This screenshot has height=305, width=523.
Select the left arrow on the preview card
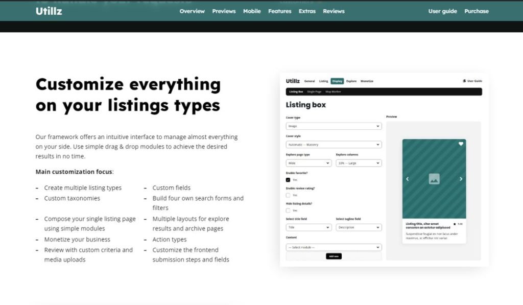(407, 179)
